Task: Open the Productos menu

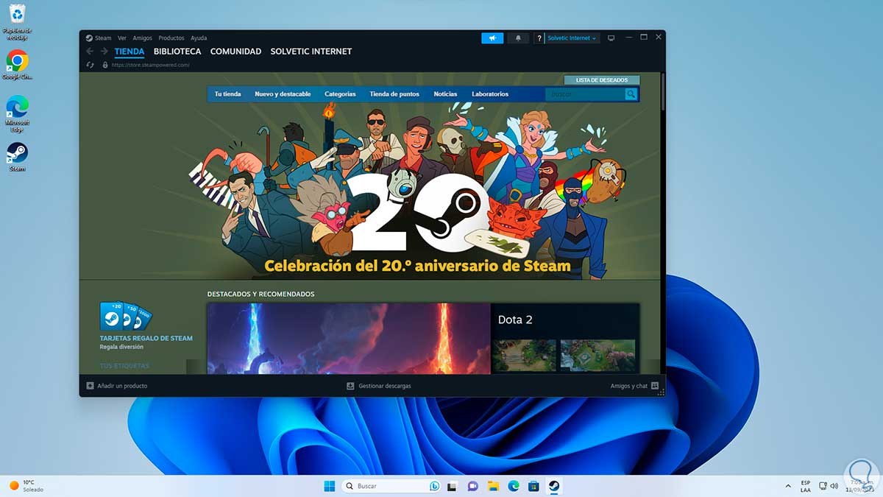Action: pyautogui.click(x=171, y=38)
